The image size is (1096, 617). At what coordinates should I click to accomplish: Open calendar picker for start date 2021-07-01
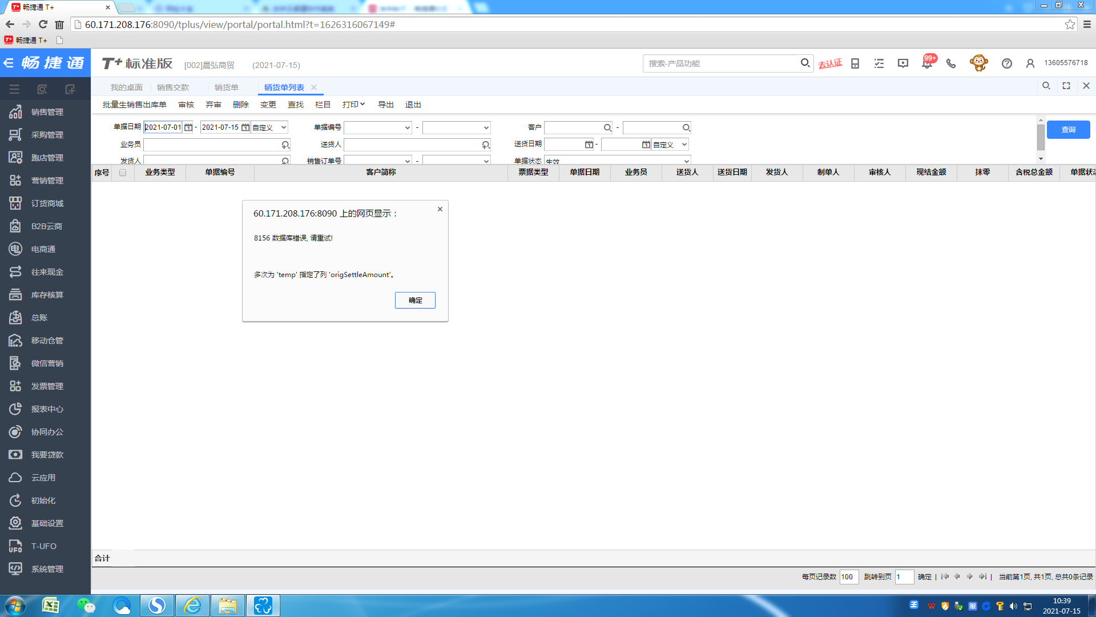pos(188,127)
